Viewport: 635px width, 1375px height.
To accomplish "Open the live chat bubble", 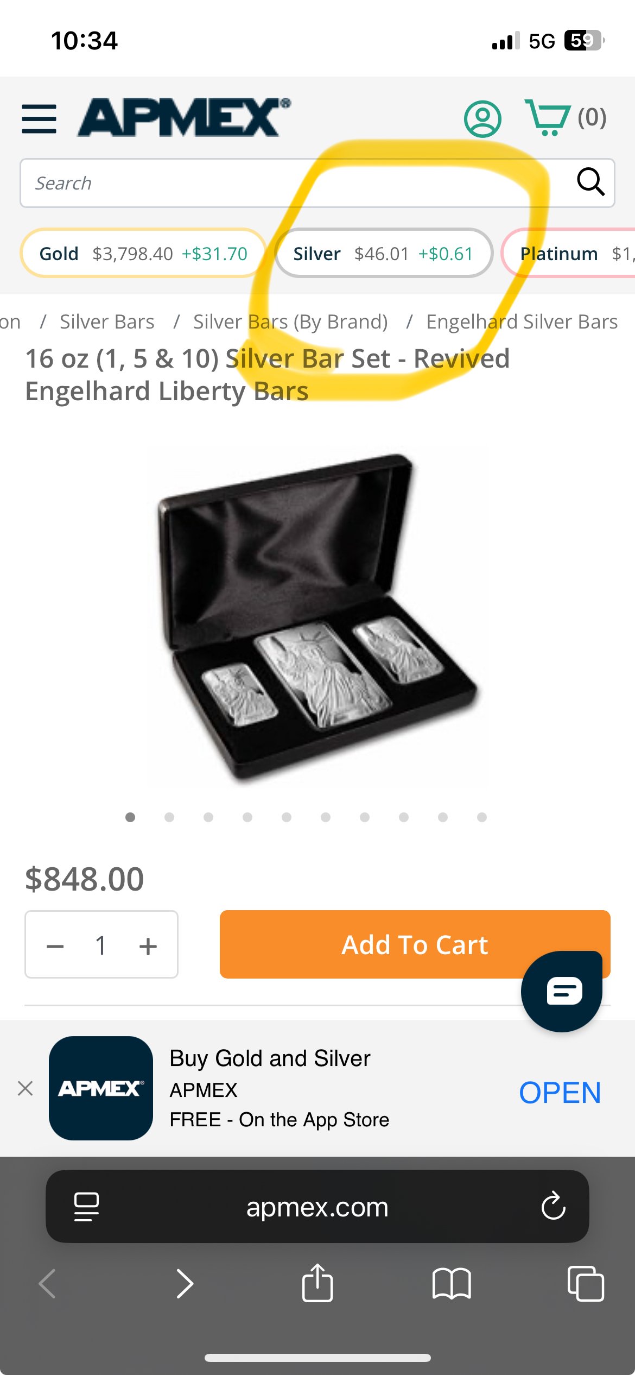I will 562,991.
